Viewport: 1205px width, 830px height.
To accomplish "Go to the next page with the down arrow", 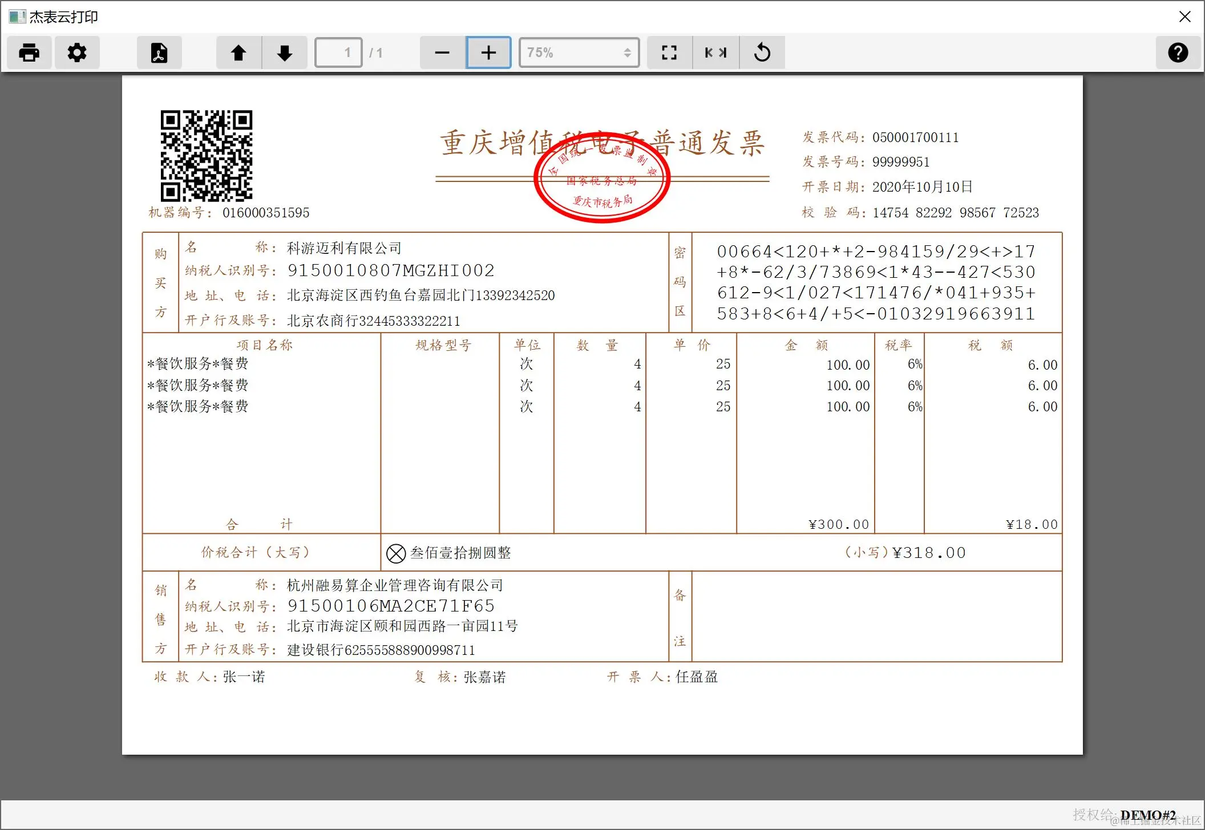I will tap(284, 52).
